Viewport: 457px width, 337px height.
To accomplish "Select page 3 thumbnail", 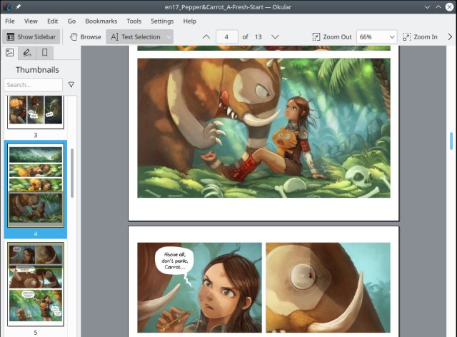I will [x=36, y=112].
